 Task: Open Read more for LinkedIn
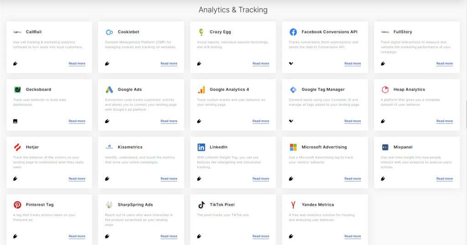(260, 179)
